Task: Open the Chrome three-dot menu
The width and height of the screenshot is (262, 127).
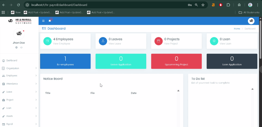Action: coord(258,5)
